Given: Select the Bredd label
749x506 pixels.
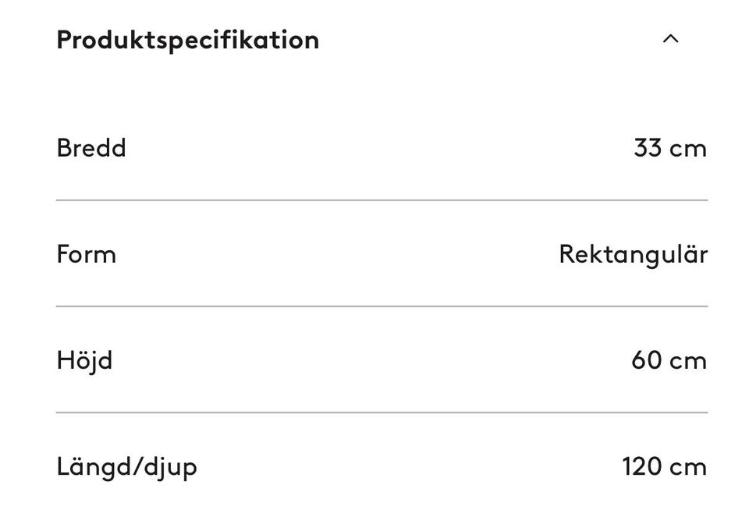Looking at the screenshot, I should click(91, 147).
